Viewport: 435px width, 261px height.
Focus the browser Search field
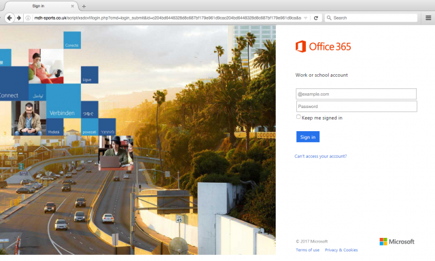click(371, 18)
